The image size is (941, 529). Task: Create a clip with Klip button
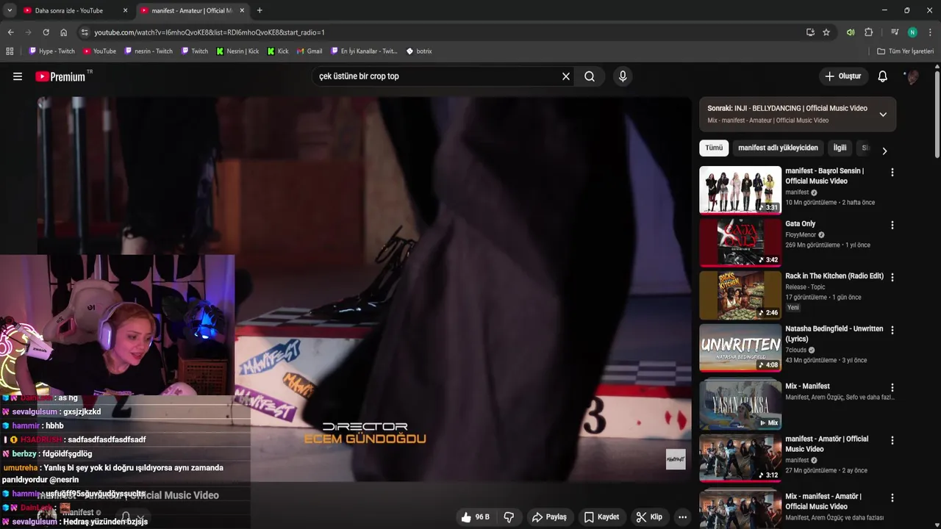click(649, 517)
